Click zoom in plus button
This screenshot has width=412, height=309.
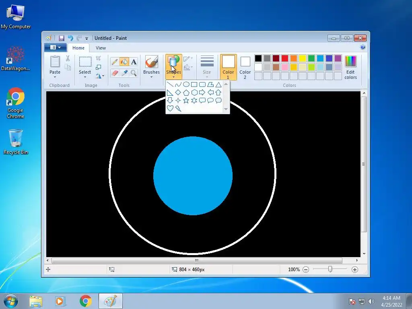355,270
